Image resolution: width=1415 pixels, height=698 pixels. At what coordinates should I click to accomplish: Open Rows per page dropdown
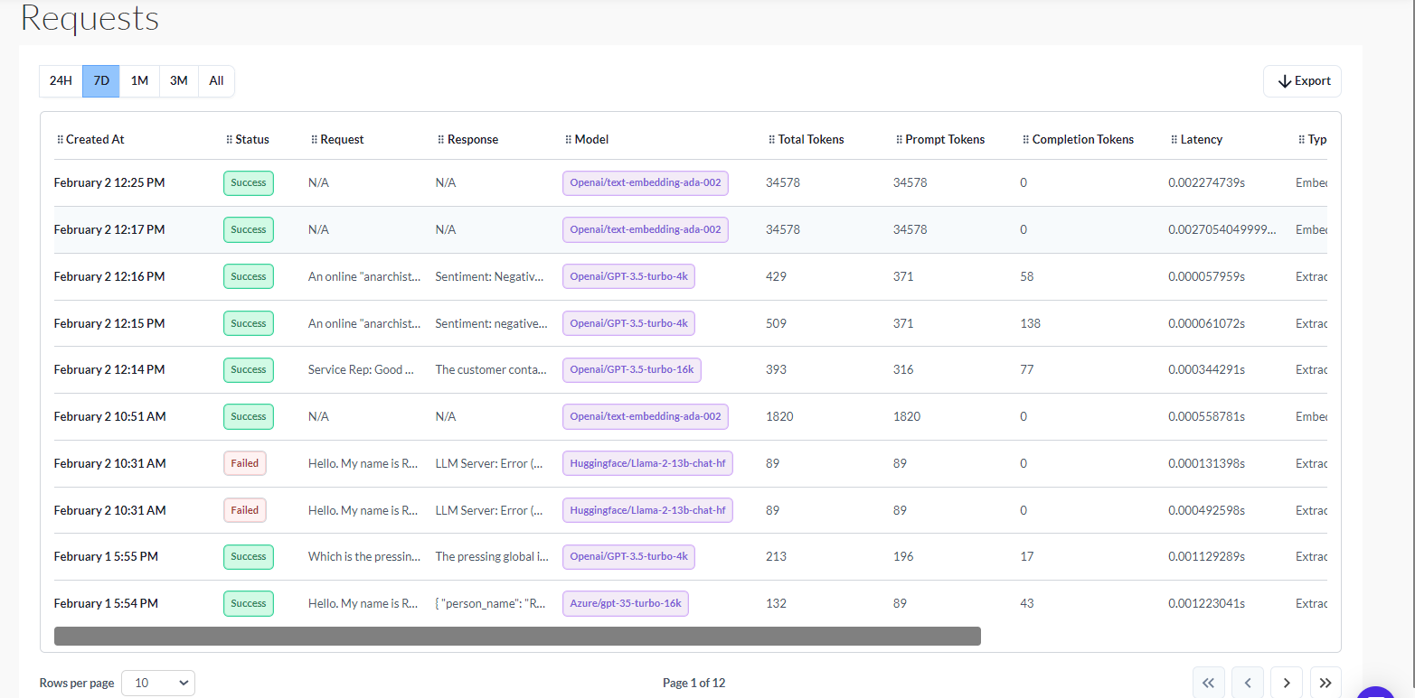point(158,683)
